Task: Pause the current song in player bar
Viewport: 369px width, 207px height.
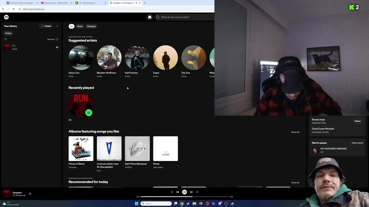Action: click(184, 192)
